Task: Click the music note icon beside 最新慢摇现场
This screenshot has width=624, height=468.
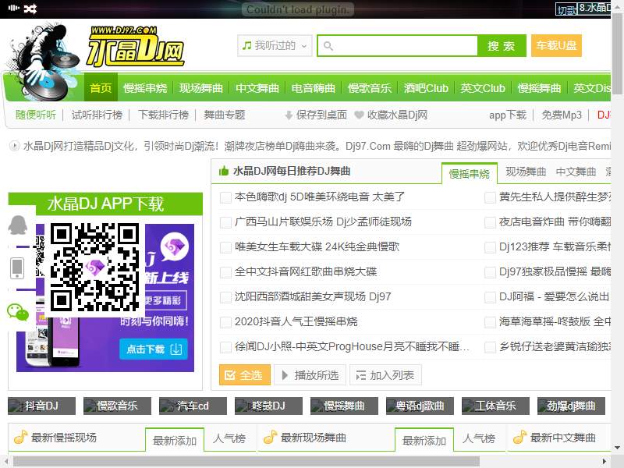Action: (21, 438)
